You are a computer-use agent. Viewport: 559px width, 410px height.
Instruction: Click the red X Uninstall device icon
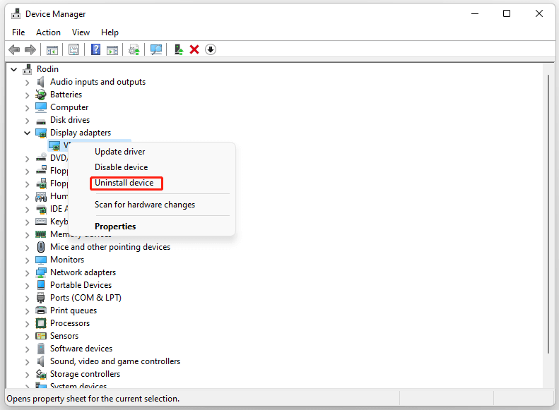point(194,49)
